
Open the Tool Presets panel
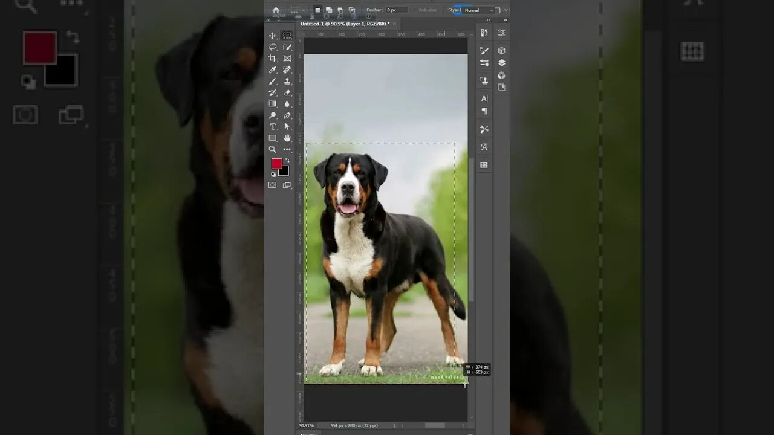tap(484, 129)
